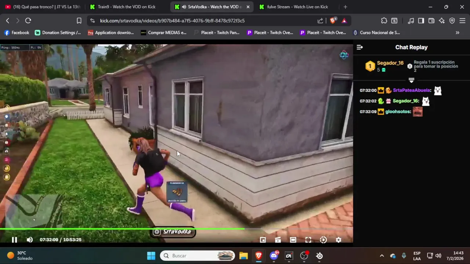Open the Placeit - Twitch Pan... bookmark

point(217,33)
